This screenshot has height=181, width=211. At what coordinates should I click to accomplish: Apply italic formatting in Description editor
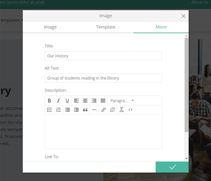[58, 101]
